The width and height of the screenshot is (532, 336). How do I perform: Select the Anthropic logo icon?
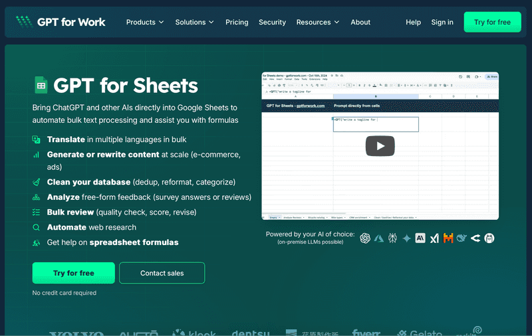click(420, 238)
